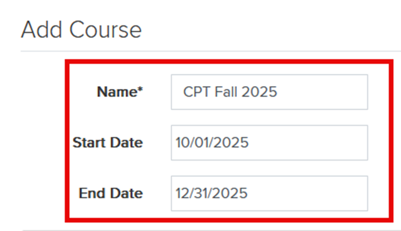Select the Start Date input box
Image resolution: width=401 pixels, height=231 pixels.
(x=269, y=143)
